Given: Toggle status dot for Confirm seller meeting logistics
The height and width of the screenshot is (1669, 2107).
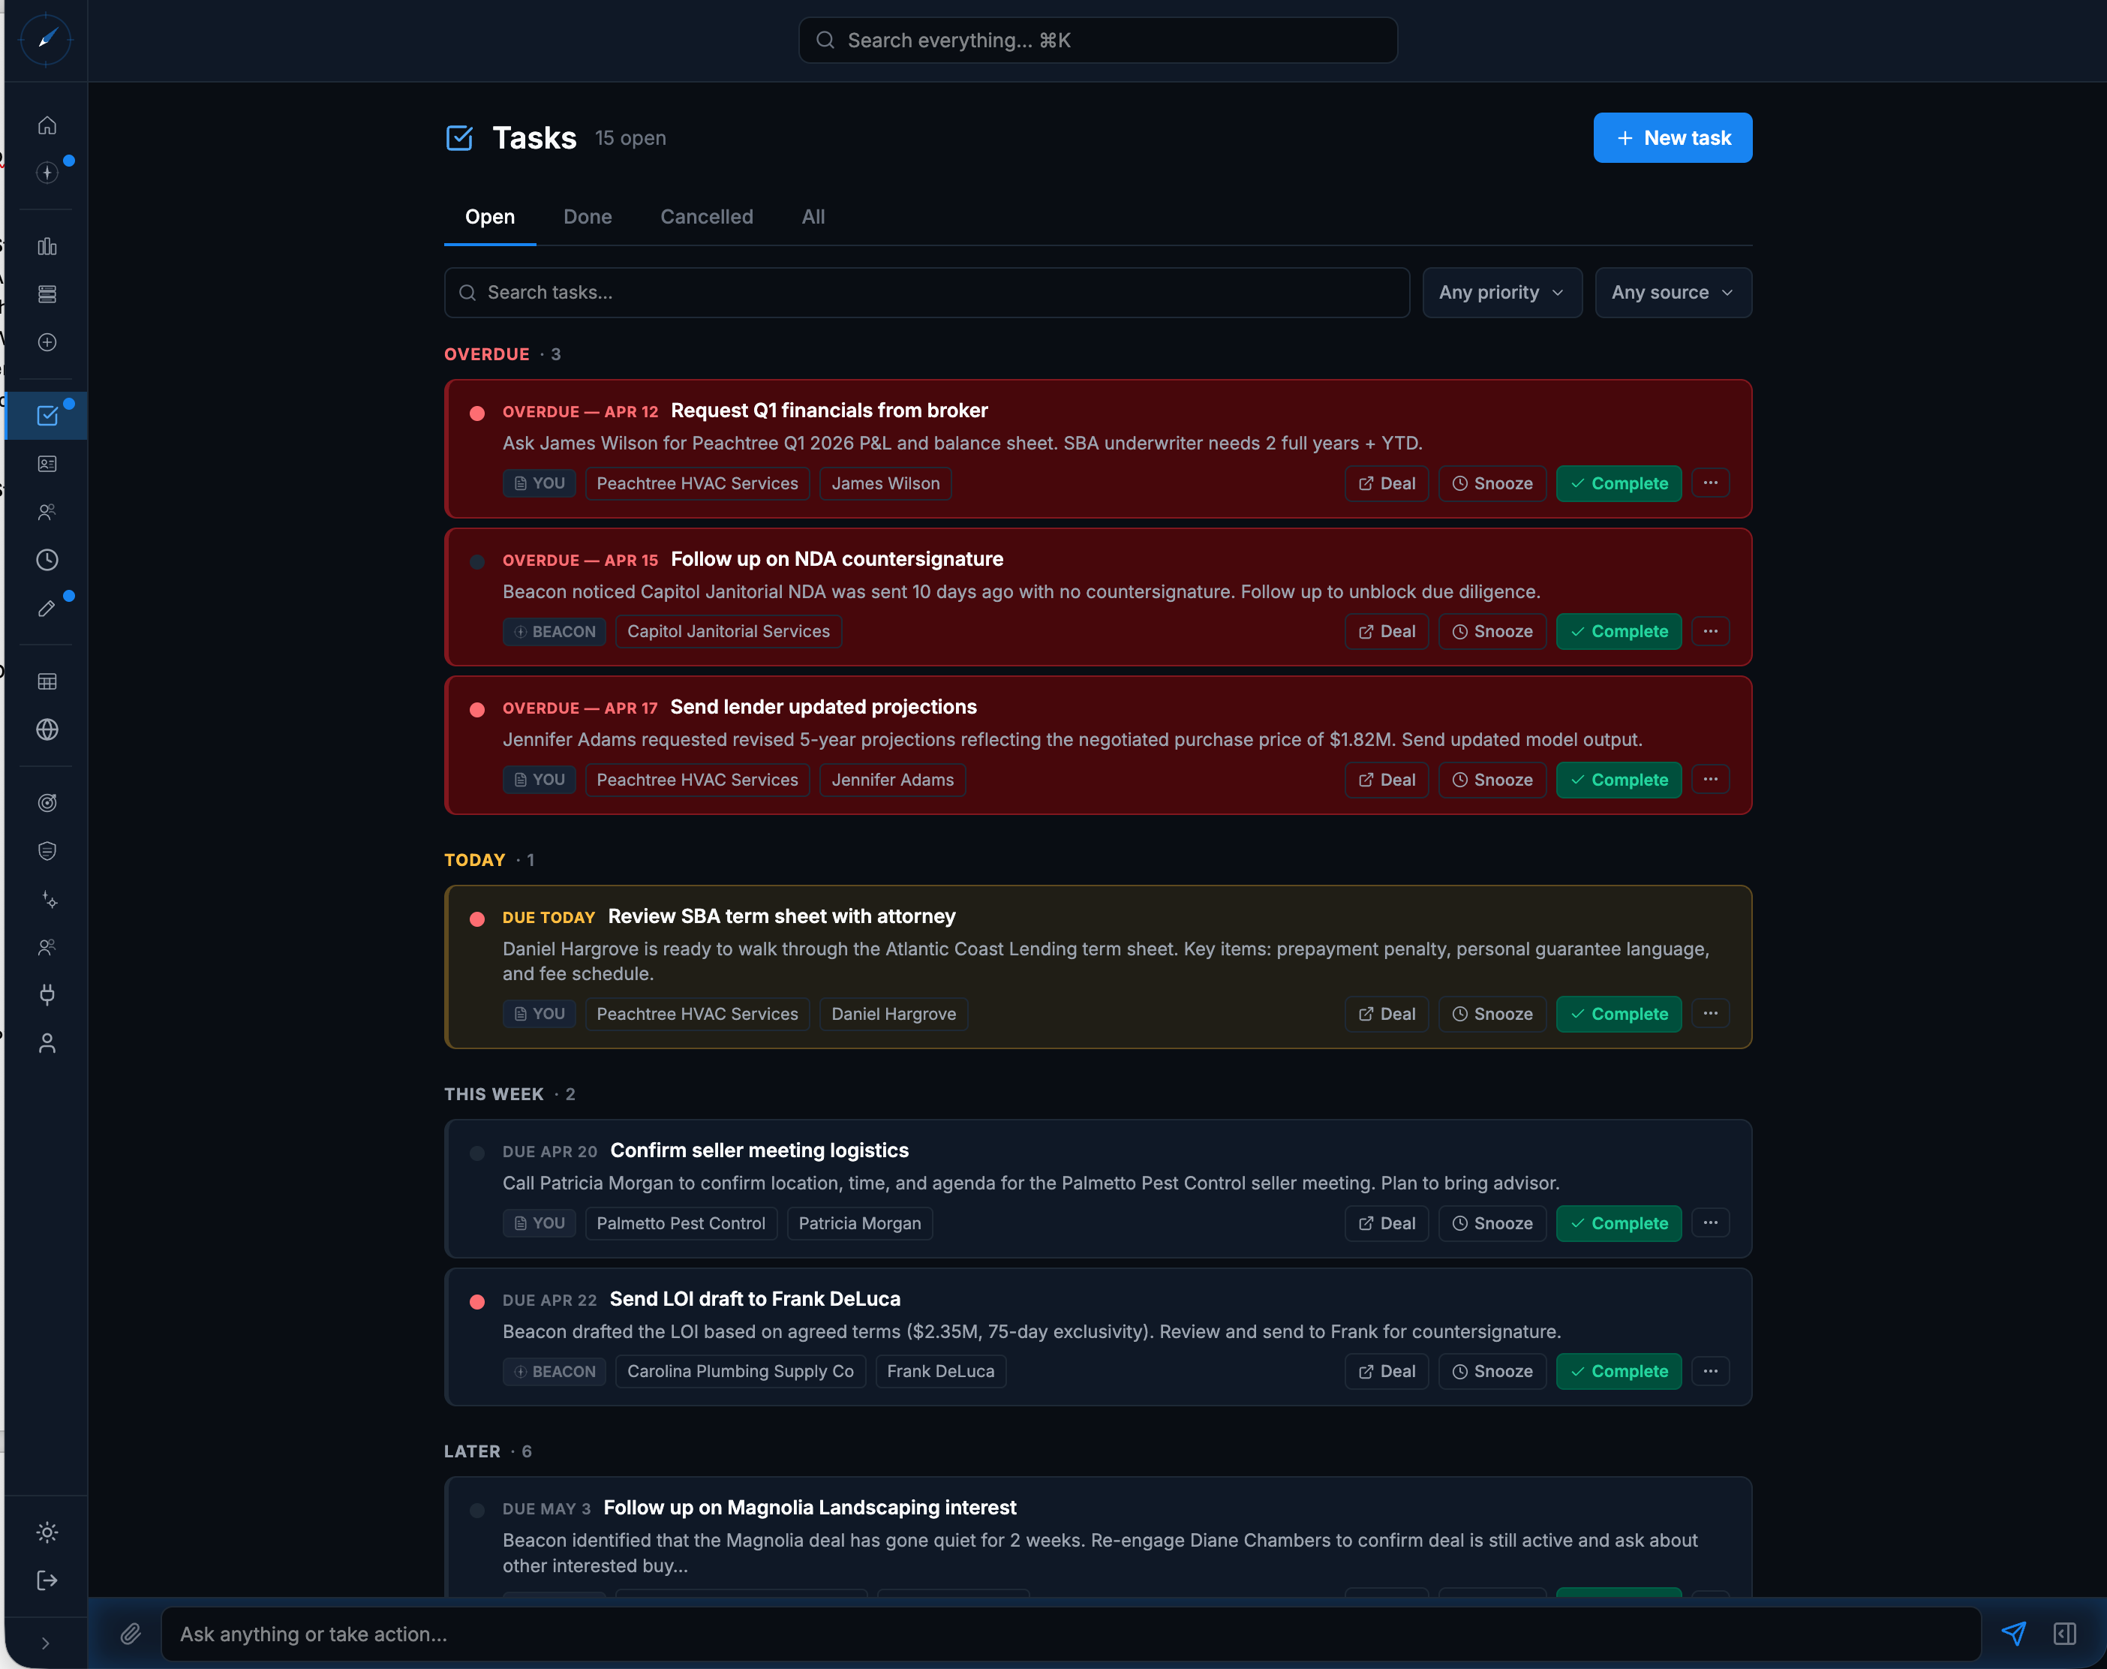Looking at the screenshot, I should [476, 1153].
